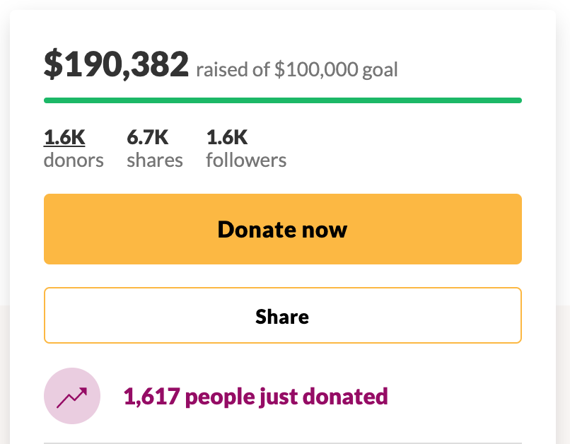Click the $190,382 raised amount
Image resolution: width=570 pixels, height=444 pixels.
point(116,65)
